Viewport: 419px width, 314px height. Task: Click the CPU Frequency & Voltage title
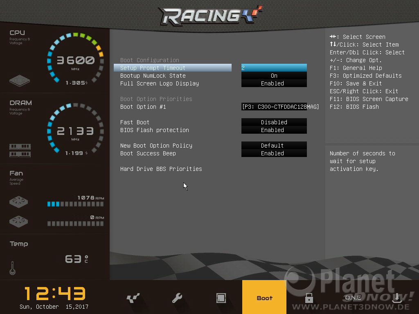20,37
